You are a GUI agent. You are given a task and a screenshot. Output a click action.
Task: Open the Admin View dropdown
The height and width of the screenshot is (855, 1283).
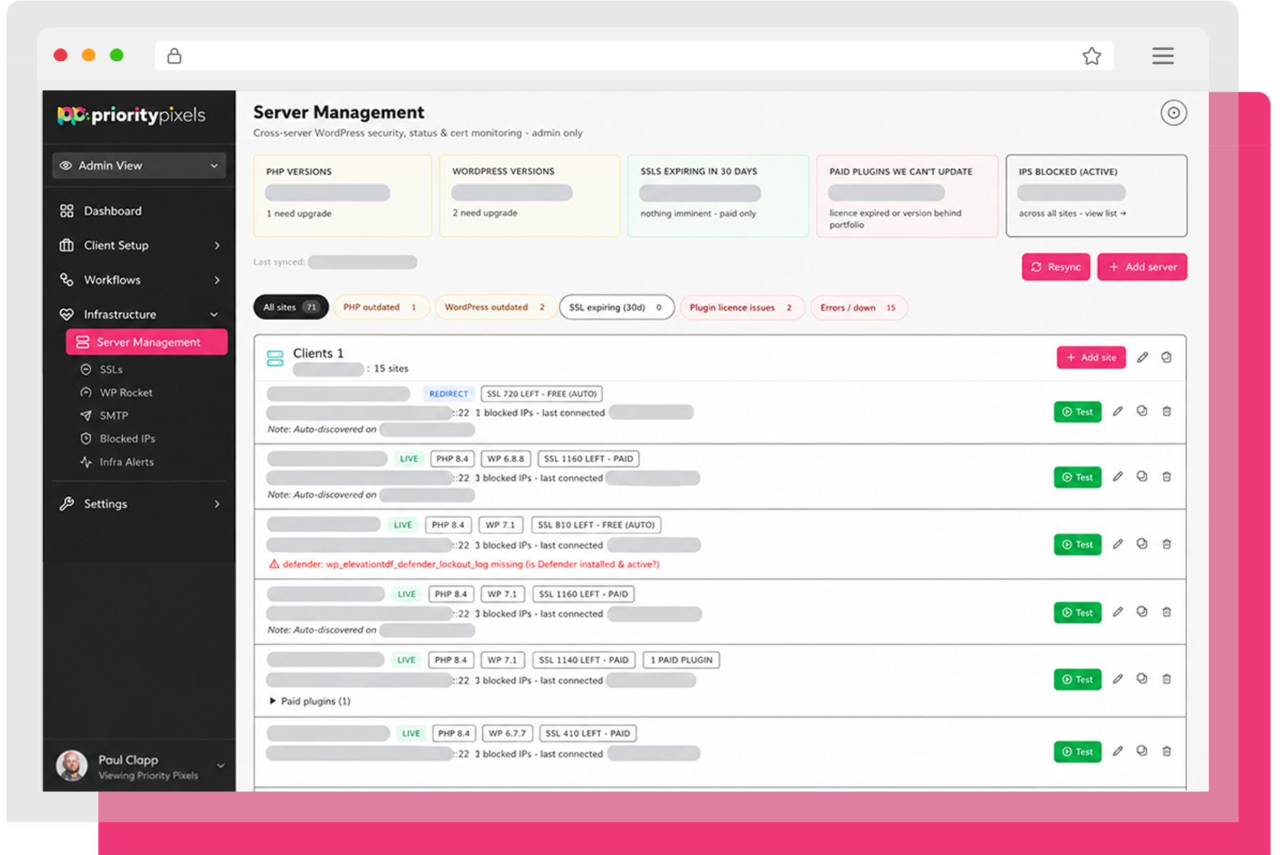click(x=139, y=165)
